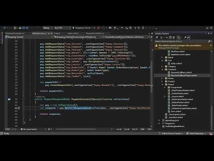Image resolution: width=214 pixels, height=161 pixels.
Task: Expand the Home folder
Action: coord(162,78)
